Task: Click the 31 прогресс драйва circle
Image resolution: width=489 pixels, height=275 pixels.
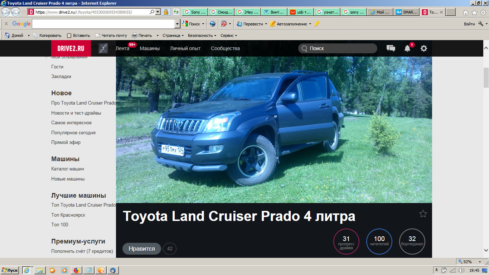Action: pos(346,241)
